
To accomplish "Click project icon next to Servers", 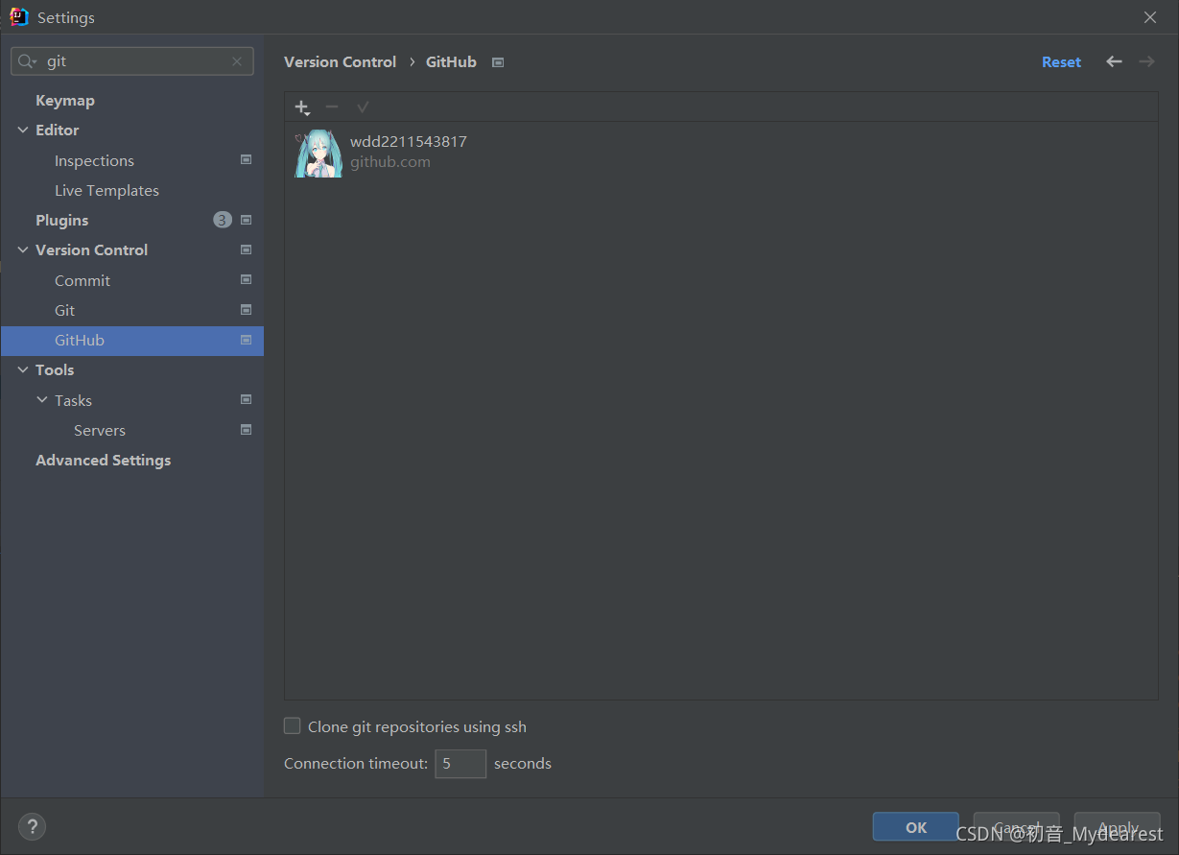I will coord(246,430).
